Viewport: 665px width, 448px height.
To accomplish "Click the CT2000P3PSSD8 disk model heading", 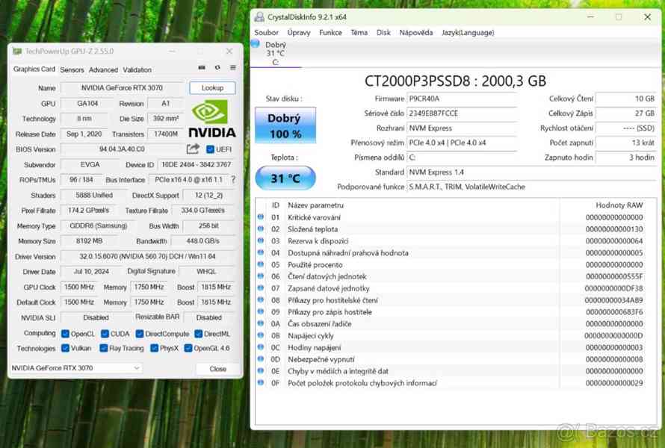I will 456,81.
